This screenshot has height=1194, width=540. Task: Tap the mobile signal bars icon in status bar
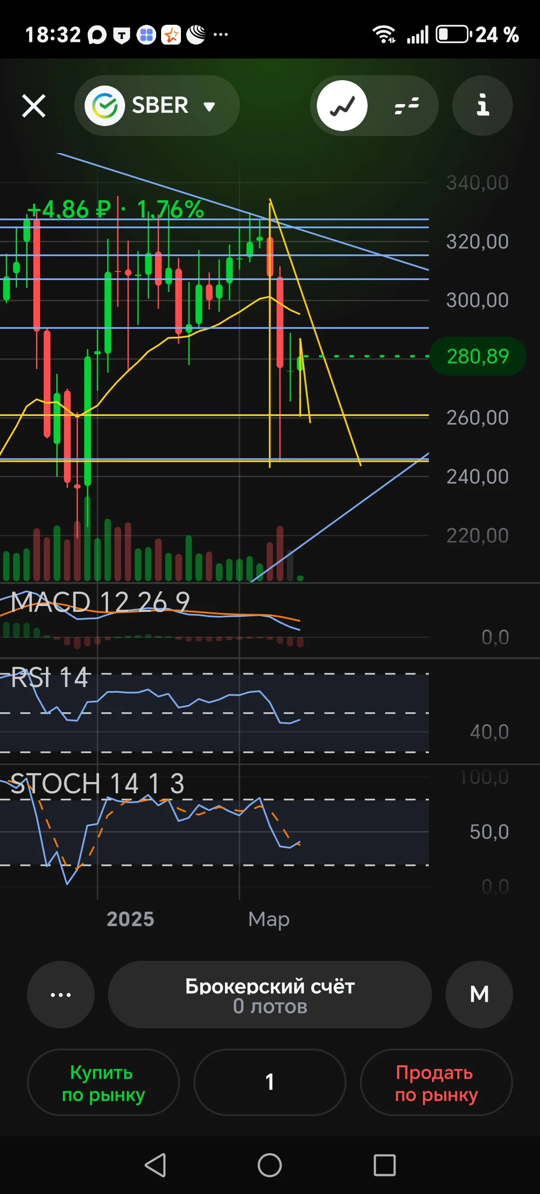417,35
